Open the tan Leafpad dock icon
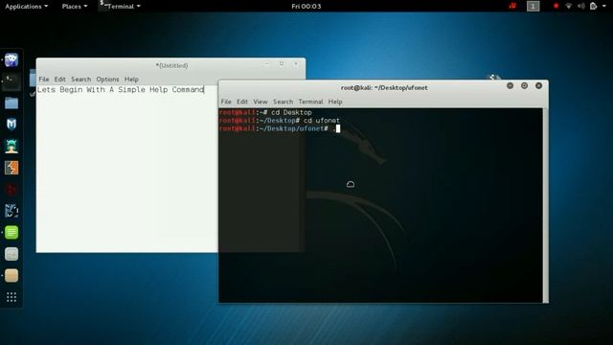 tap(11, 276)
